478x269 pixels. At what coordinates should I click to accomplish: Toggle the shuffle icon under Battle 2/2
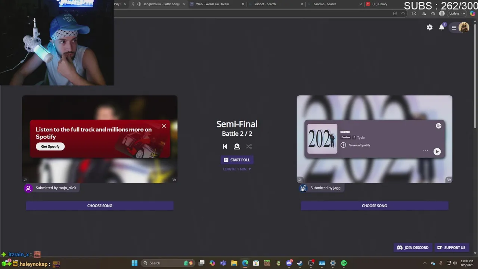[x=249, y=146]
